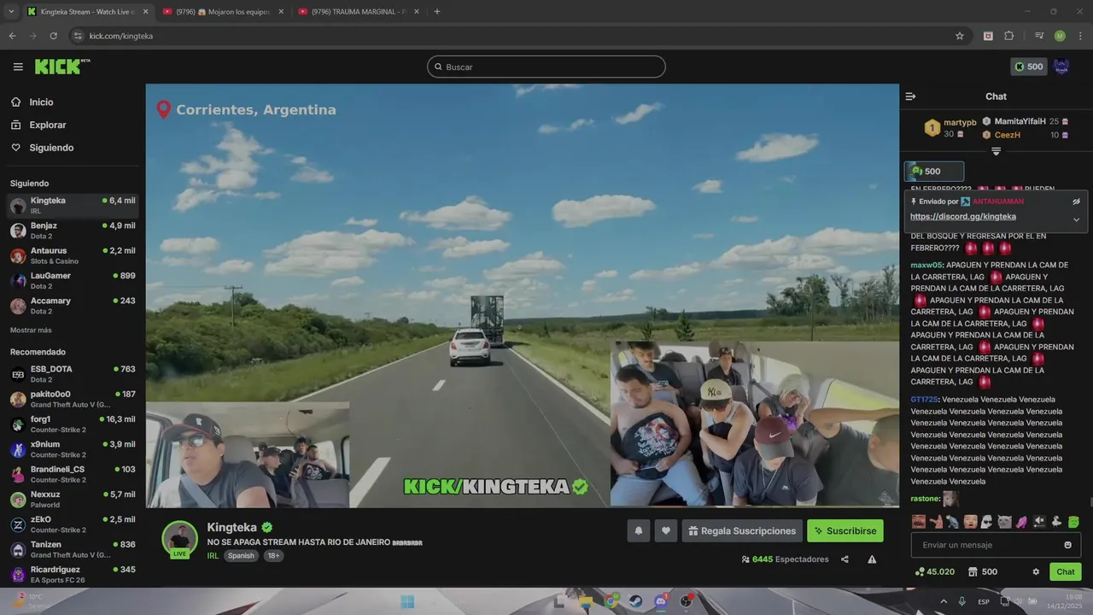The height and width of the screenshot is (615, 1093).
Task: Click the KICK logo
Action: point(62,67)
